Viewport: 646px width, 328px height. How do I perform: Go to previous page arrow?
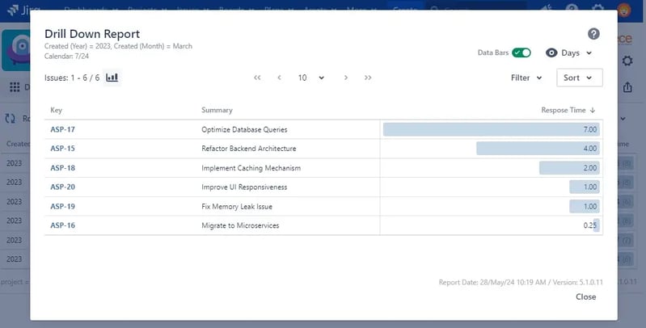click(279, 78)
